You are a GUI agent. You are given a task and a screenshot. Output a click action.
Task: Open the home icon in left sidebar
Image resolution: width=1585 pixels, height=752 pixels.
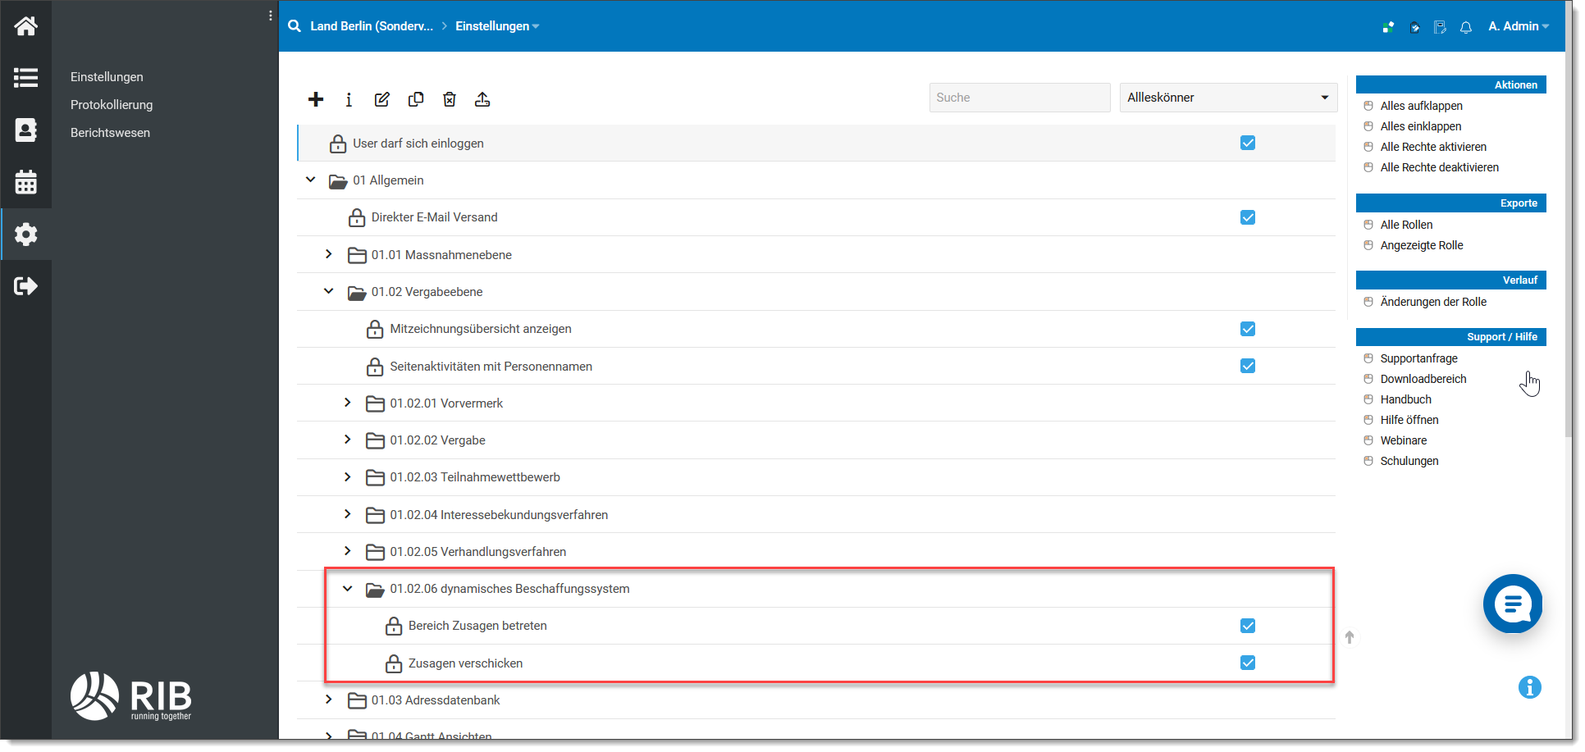point(25,26)
